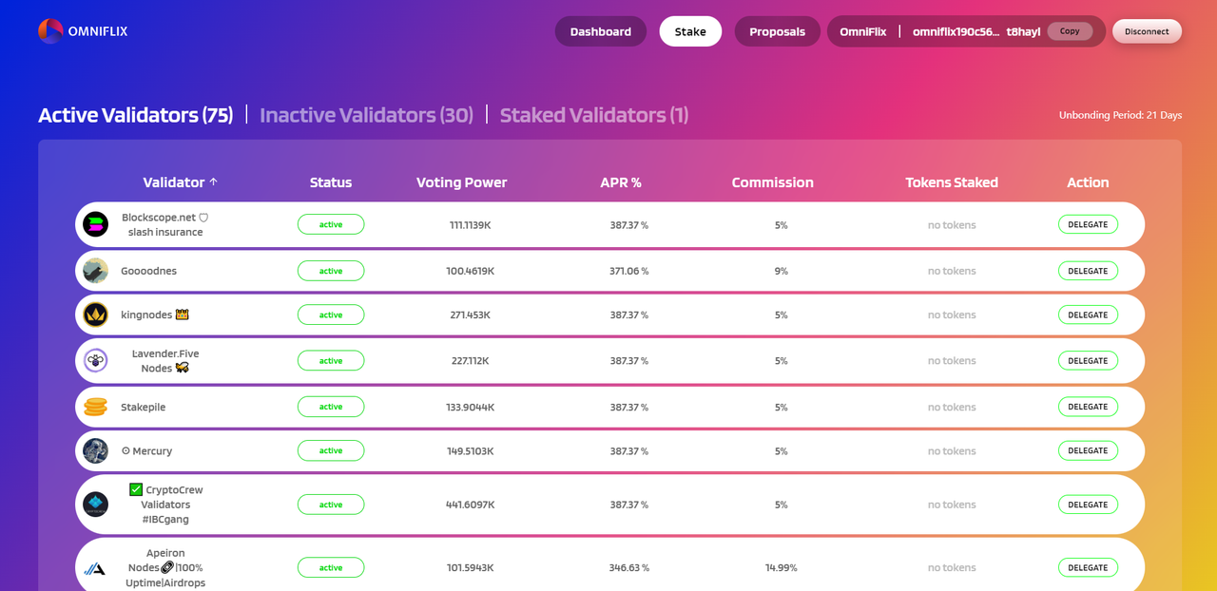Click the OmniFlix logo icon

(50, 31)
